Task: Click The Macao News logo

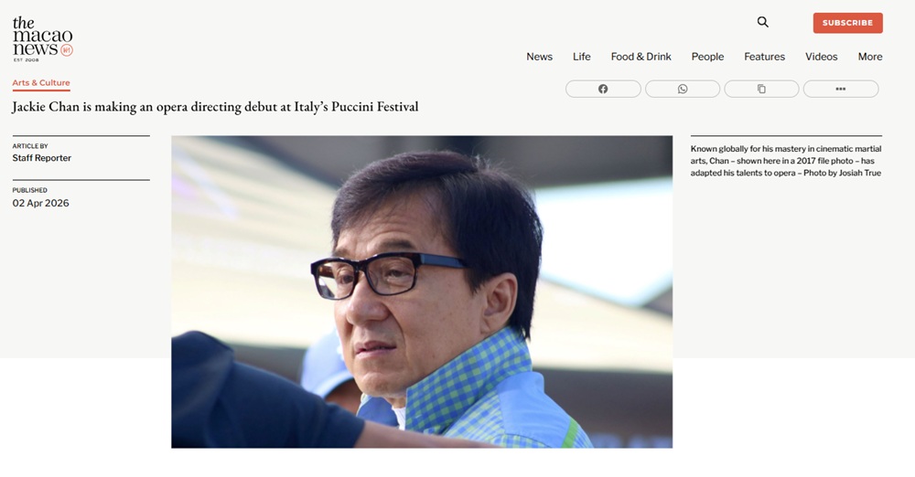Action: (x=42, y=38)
